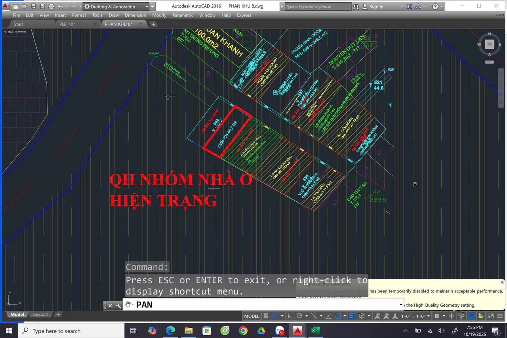This screenshot has height=338, width=507.
Task: Toggle Object Snap Tracking in the status bar
Action: (329, 316)
